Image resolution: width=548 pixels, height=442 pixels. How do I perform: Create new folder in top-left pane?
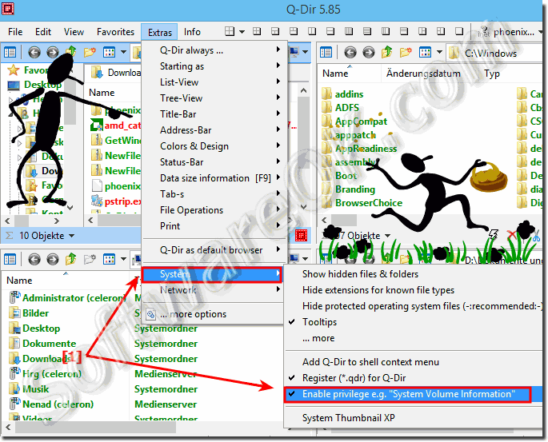click(x=90, y=53)
